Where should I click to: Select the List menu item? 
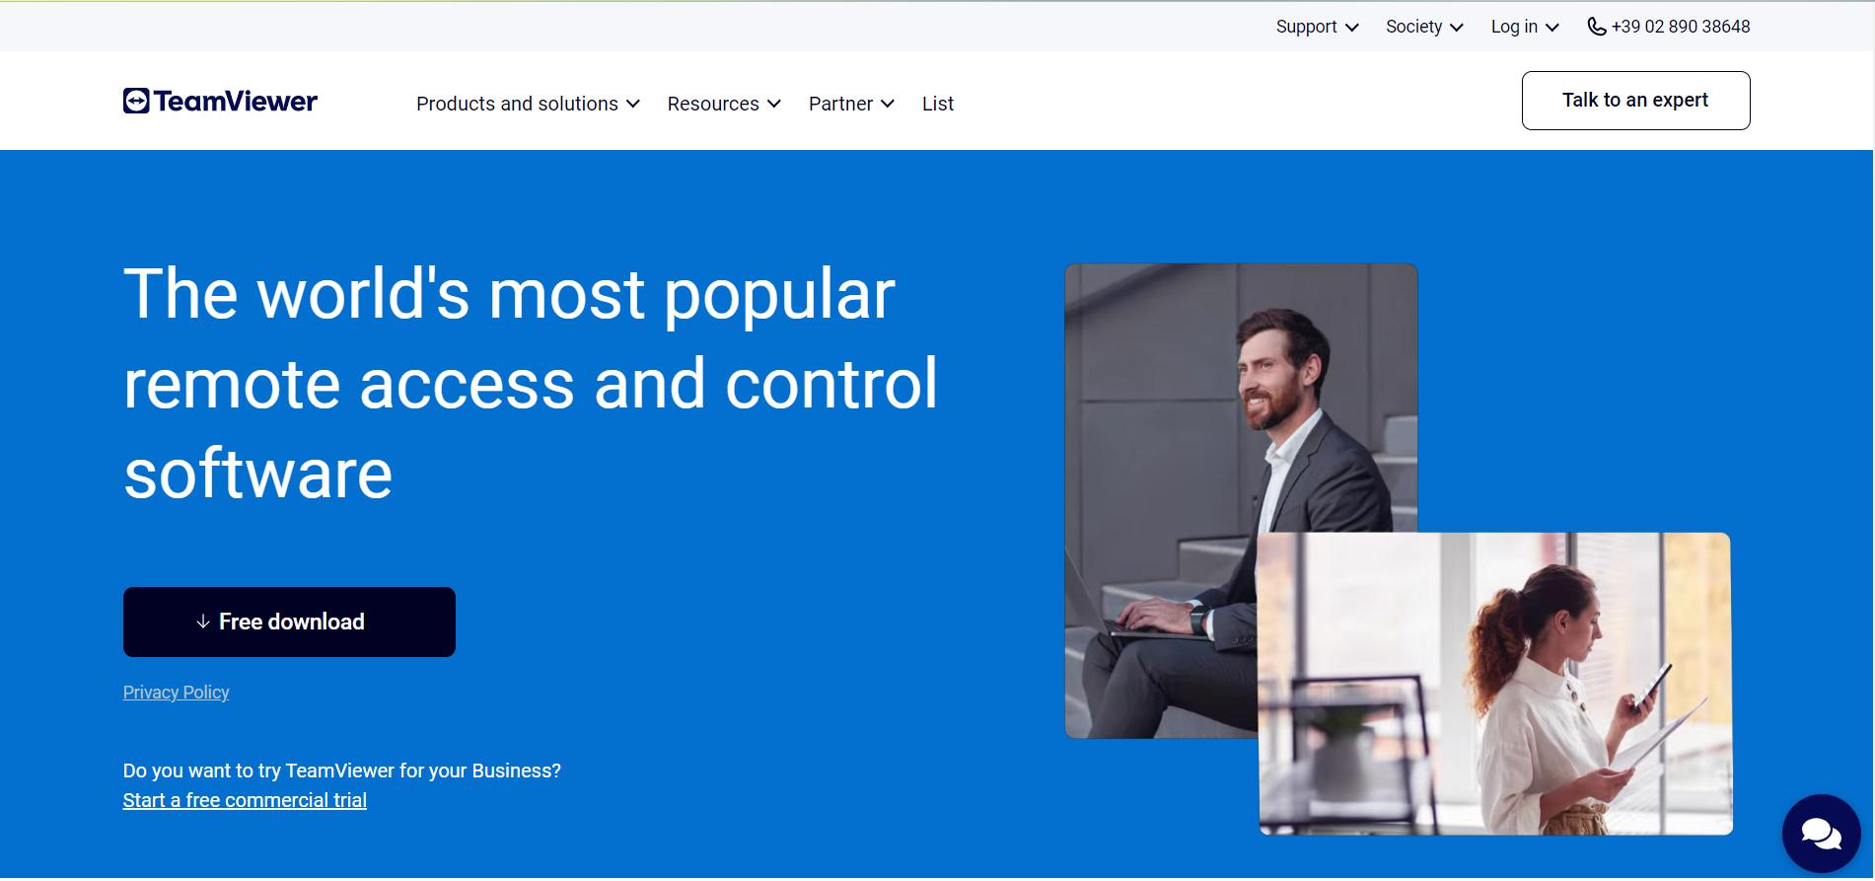coord(937,104)
